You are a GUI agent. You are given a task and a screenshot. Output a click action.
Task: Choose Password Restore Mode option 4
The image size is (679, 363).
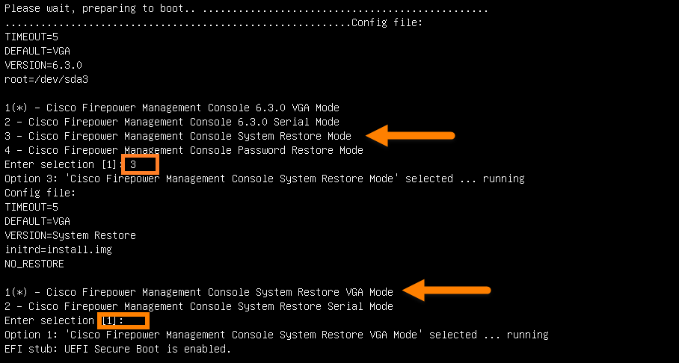(184, 150)
